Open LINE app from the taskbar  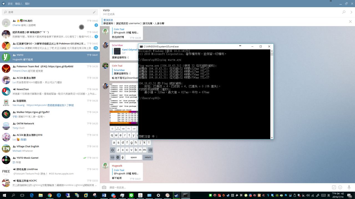point(131,195)
